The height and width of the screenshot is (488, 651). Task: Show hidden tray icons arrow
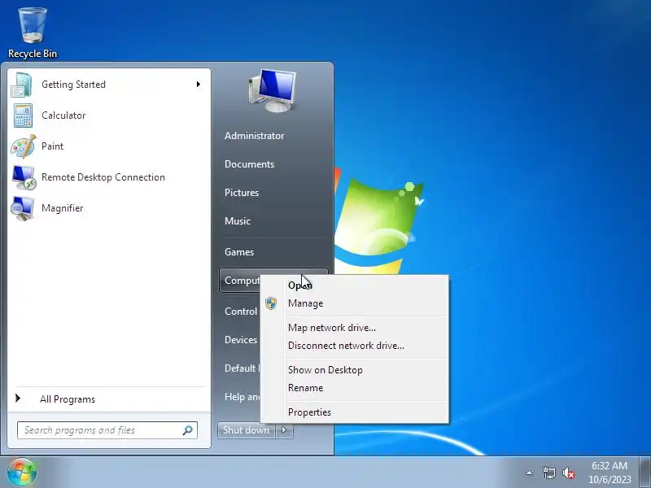coord(530,473)
